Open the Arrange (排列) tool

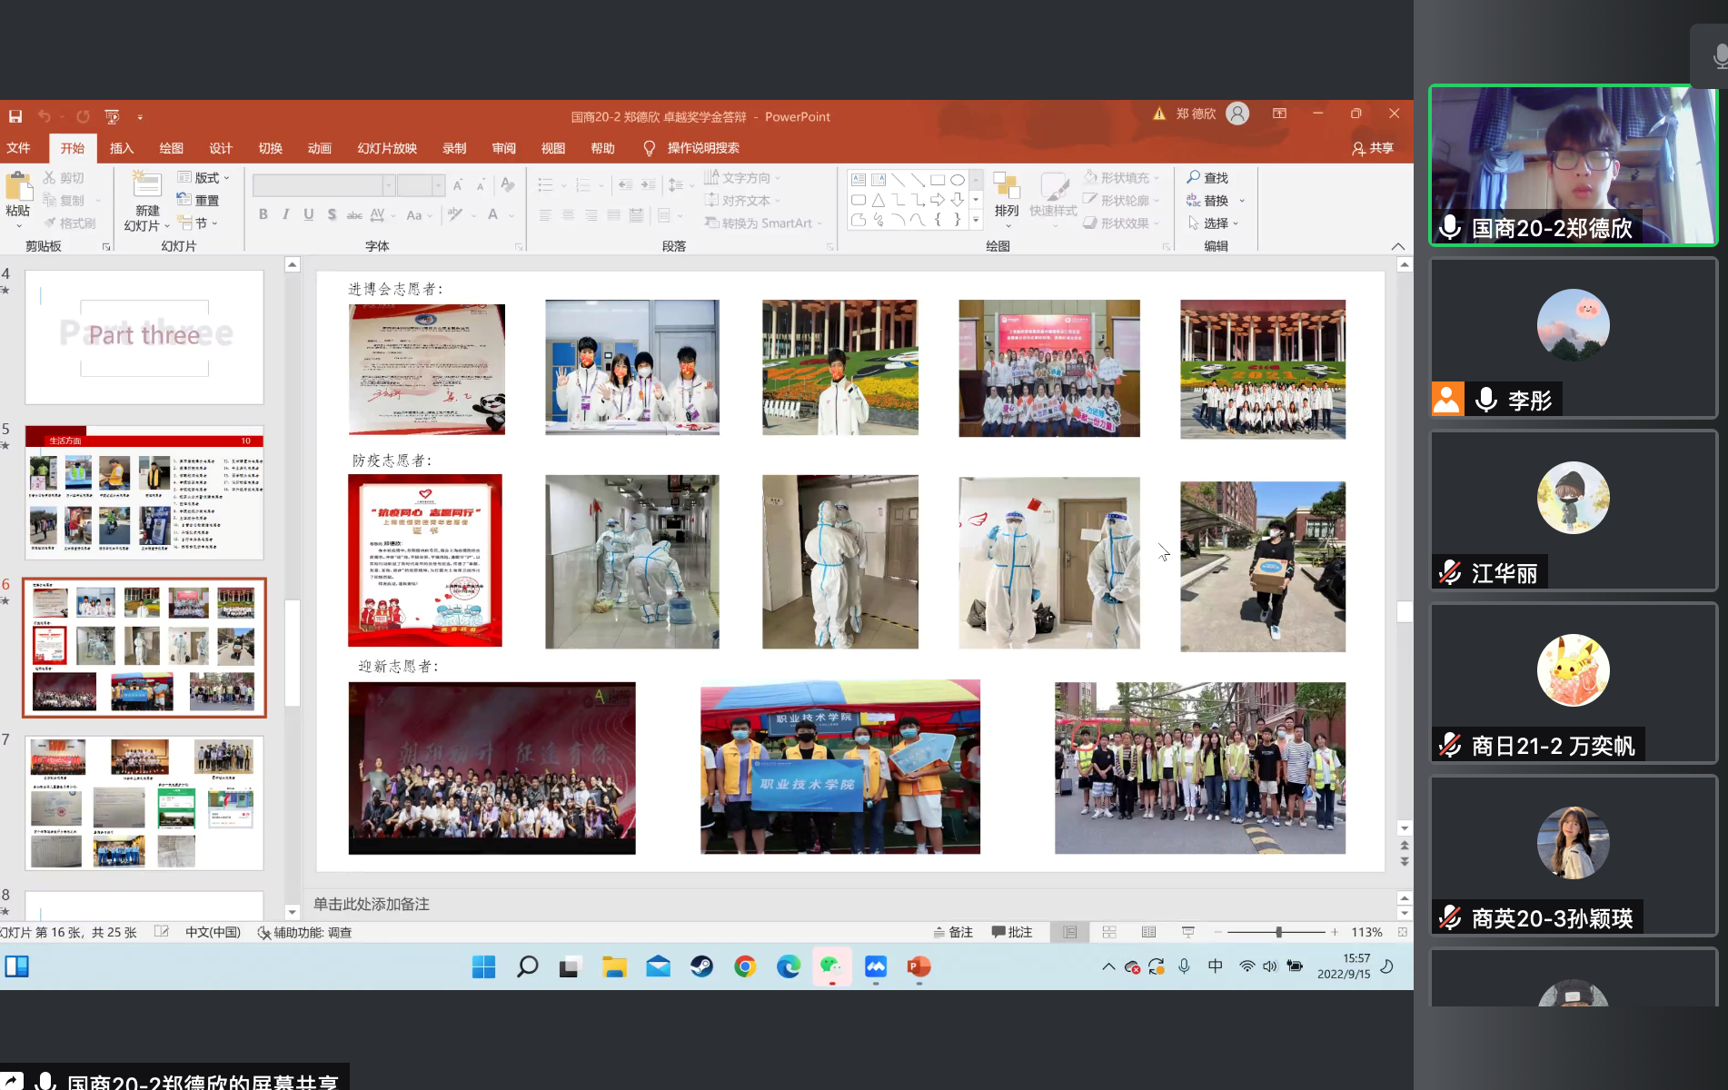point(1006,195)
